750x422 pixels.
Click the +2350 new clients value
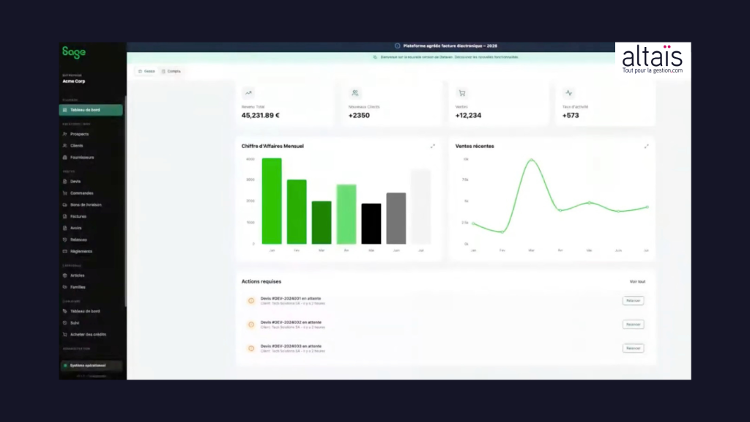click(x=359, y=115)
